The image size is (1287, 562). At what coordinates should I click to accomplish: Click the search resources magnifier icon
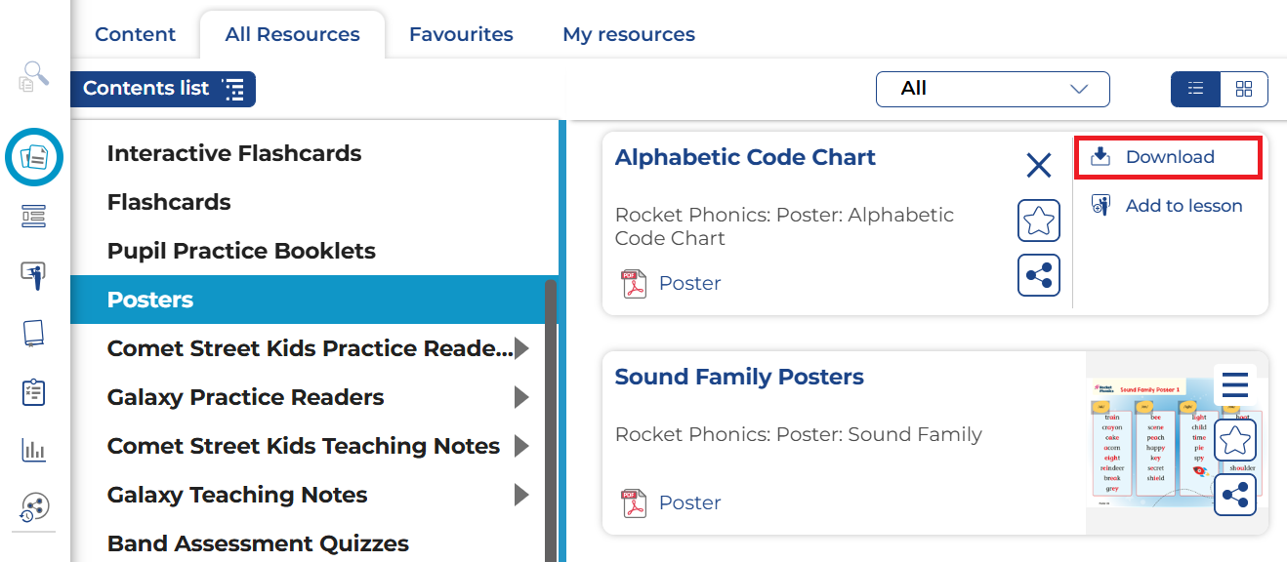(x=34, y=76)
